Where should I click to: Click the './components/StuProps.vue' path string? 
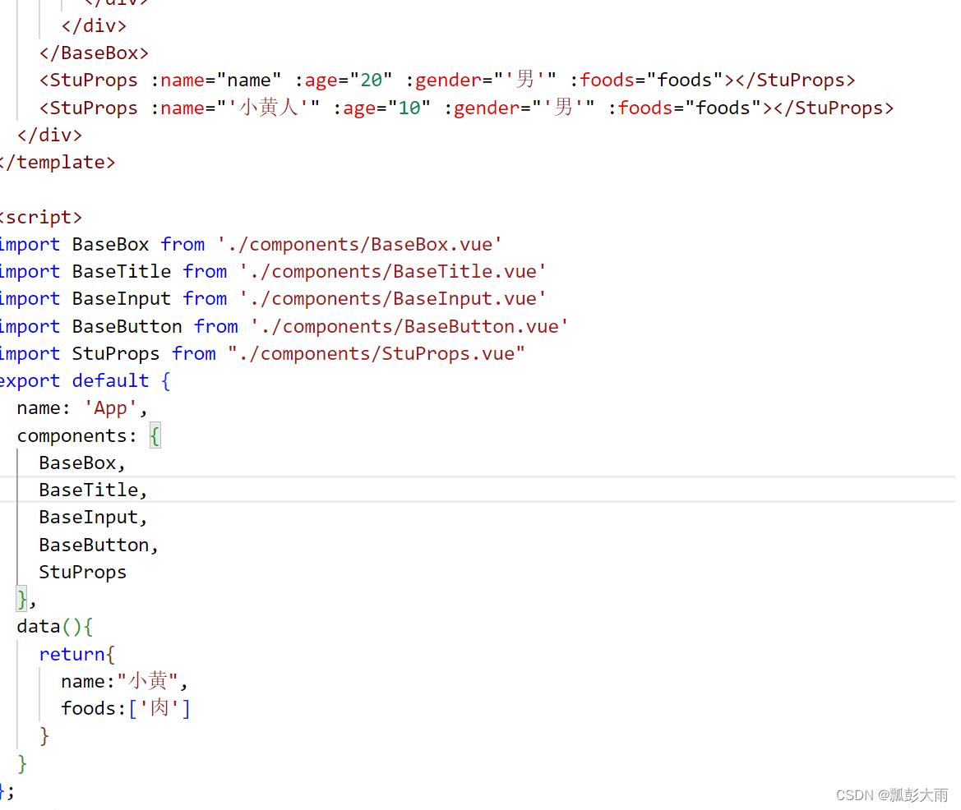click(x=376, y=352)
